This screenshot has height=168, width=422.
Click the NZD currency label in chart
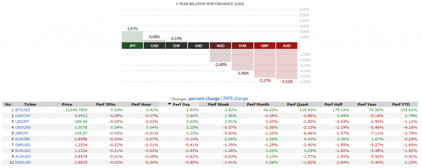pyautogui.click(x=220, y=46)
